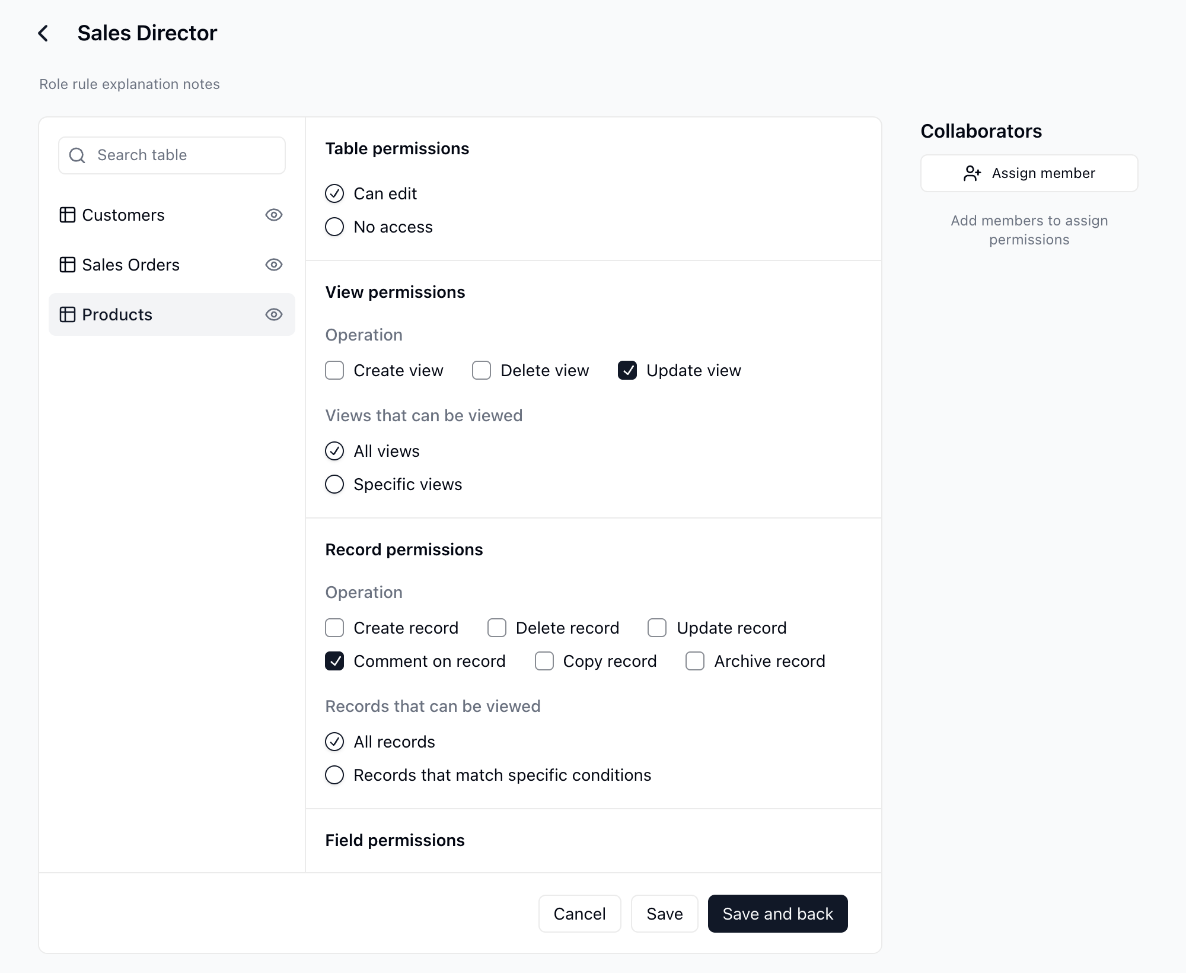Select the Can edit radio option
Screen dimensions: 1186x973
pyautogui.click(x=334, y=193)
